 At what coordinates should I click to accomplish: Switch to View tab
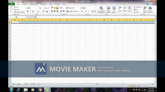tap(64, 4)
